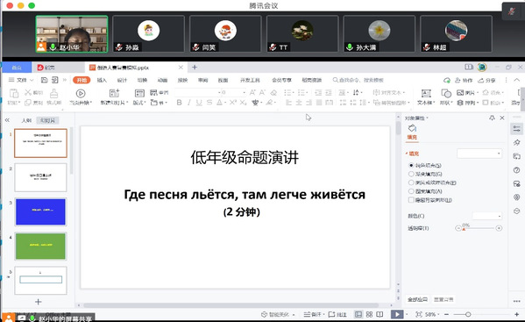
Task: Open the fill preset dropdown
Action: coord(479,154)
